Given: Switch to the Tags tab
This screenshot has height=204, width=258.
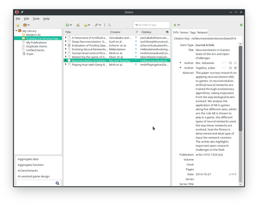Looking at the screenshot, I should tap(193, 32).
